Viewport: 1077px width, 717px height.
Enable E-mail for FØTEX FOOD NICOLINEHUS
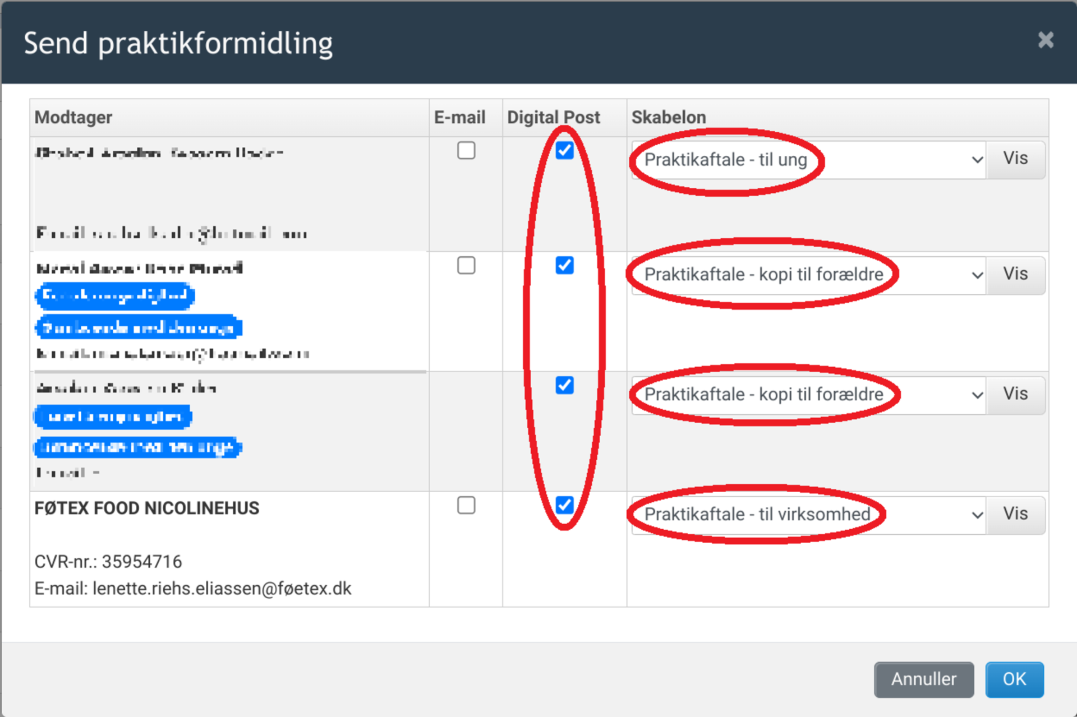pos(466,505)
